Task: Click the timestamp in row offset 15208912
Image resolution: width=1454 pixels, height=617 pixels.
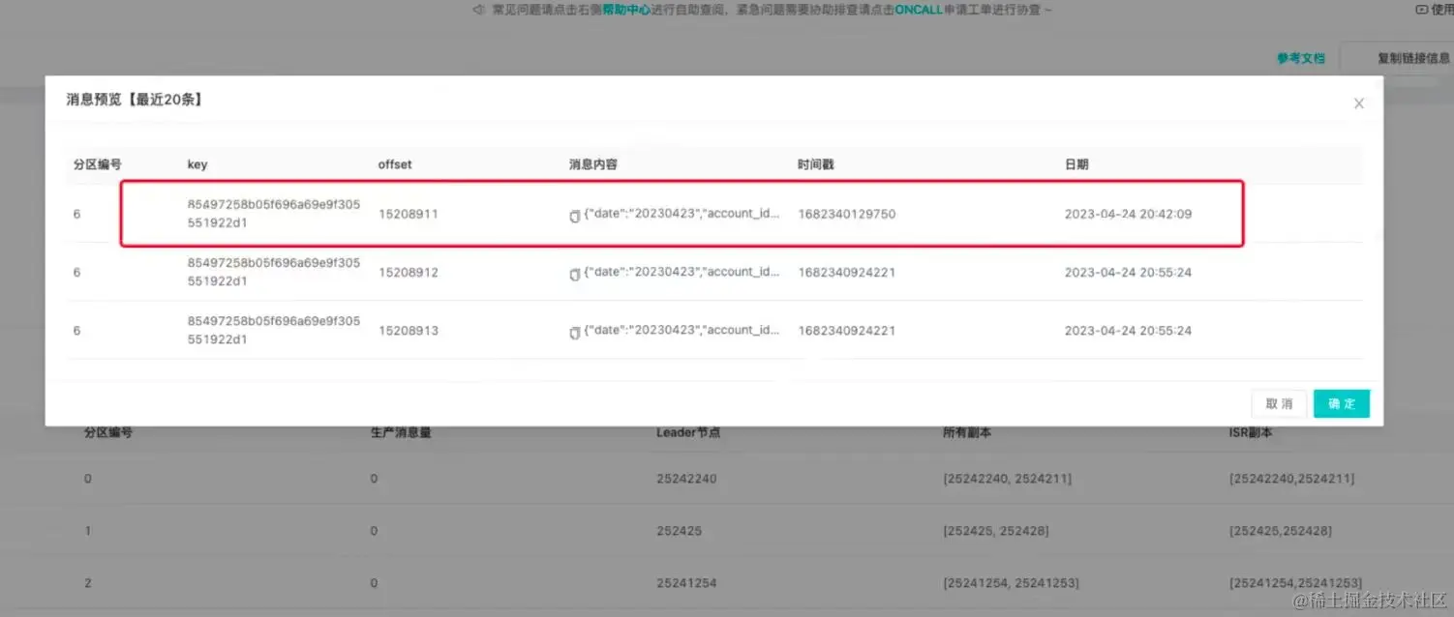Action: (x=846, y=273)
